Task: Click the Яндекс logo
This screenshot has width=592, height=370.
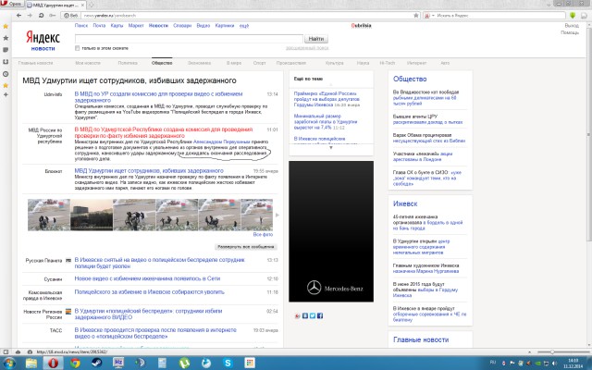Action: pyautogui.click(x=43, y=38)
